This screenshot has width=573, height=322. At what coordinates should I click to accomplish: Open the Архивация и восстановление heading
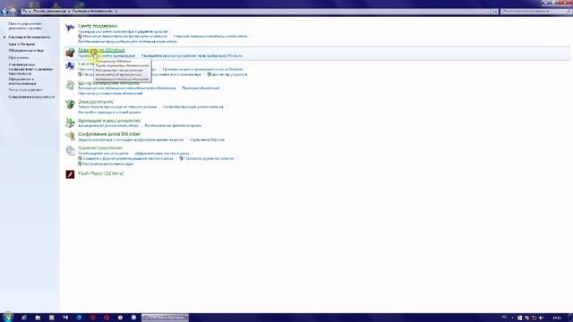[x=109, y=121]
